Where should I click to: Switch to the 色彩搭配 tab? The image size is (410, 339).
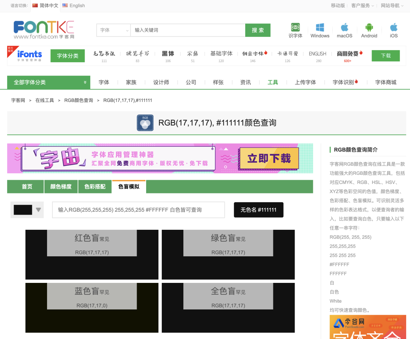[x=95, y=187]
